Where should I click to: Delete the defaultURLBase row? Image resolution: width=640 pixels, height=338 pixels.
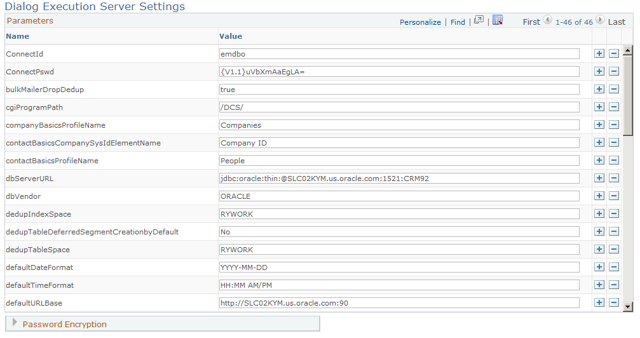[x=614, y=302]
